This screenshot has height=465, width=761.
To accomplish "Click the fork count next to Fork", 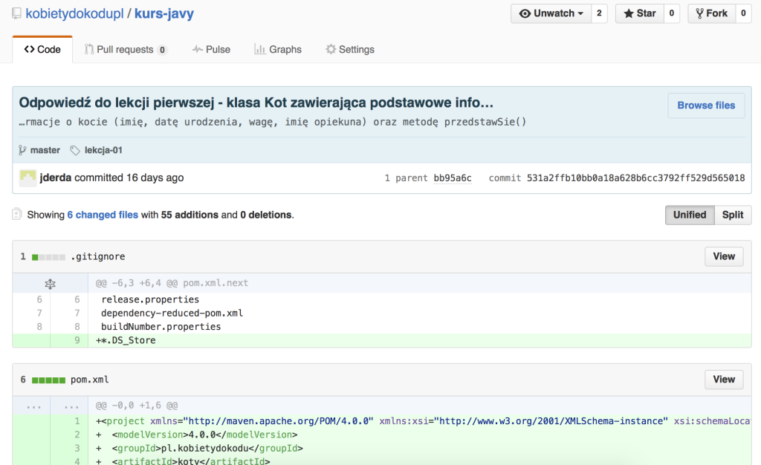I will pyautogui.click(x=743, y=13).
